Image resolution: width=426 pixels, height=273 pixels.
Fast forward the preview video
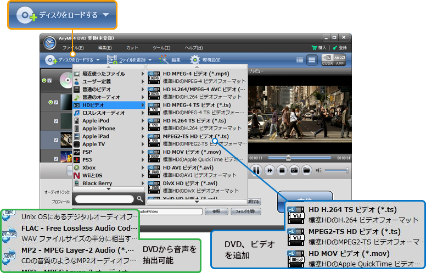[x=269, y=170]
